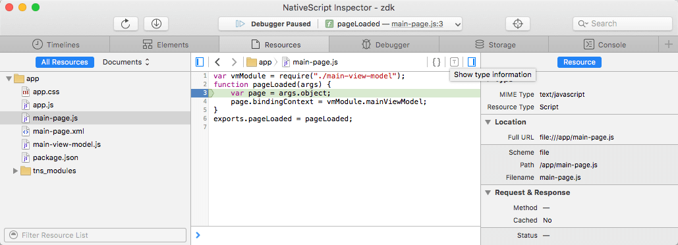Click line number 1 in gutter

tap(205, 76)
